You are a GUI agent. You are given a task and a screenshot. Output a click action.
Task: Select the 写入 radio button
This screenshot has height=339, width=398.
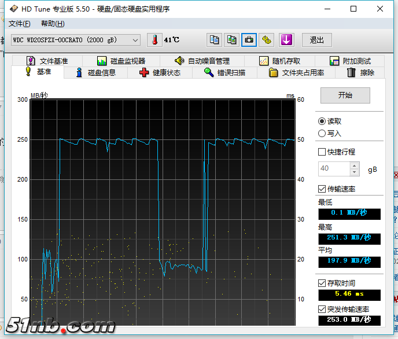[x=322, y=133]
